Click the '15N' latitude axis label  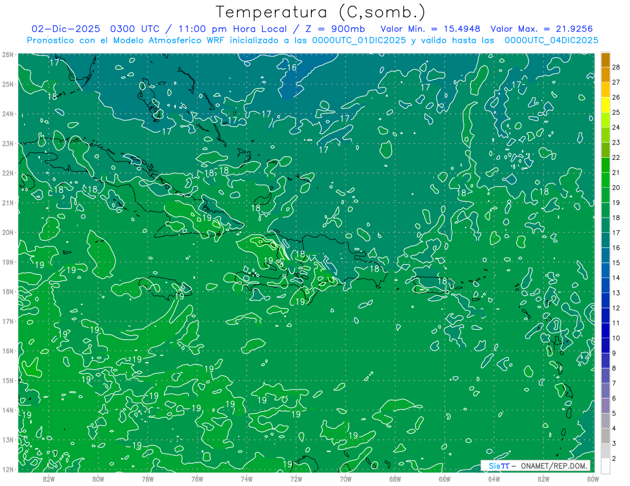tap(8, 381)
